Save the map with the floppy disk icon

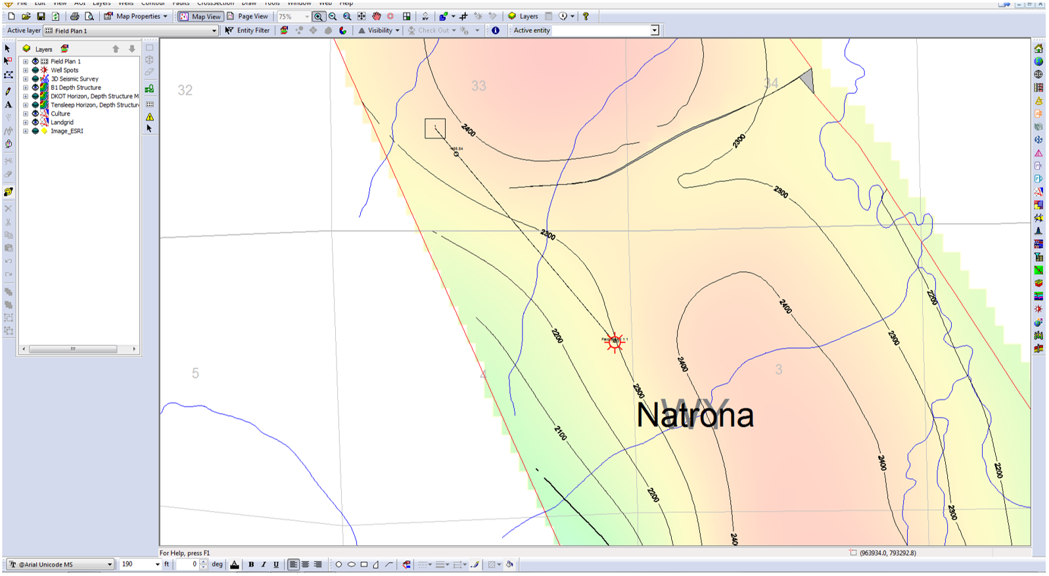tap(41, 16)
